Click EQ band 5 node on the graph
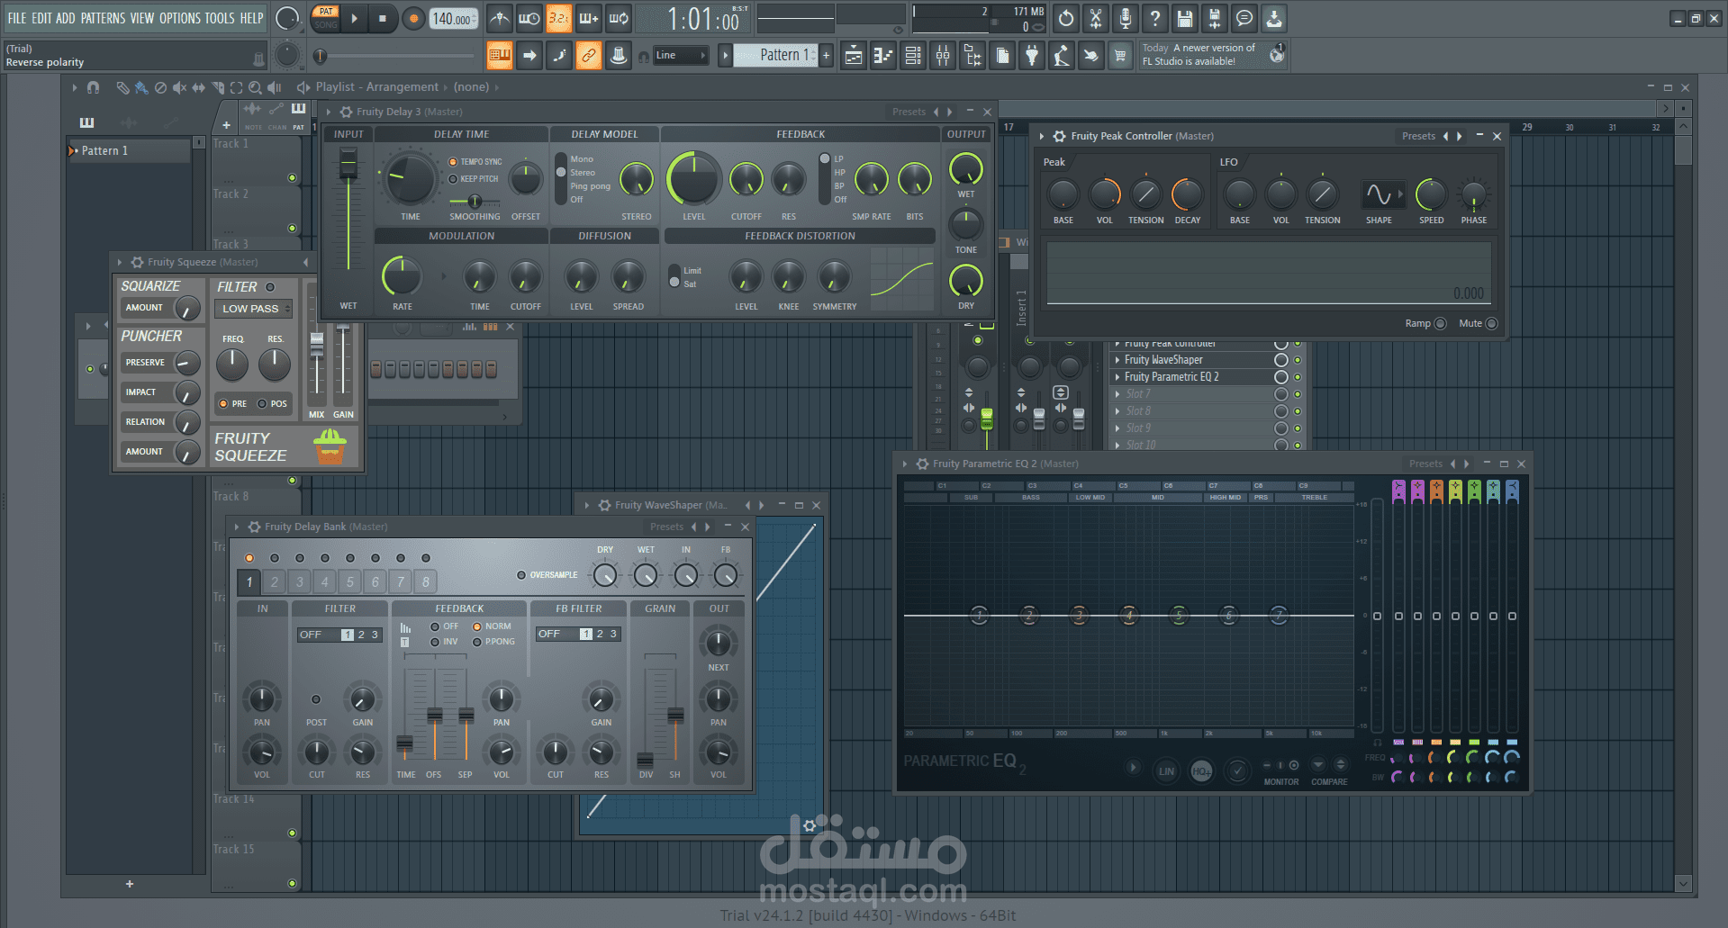Screen dimensions: 1728x928 [1179, 616]
